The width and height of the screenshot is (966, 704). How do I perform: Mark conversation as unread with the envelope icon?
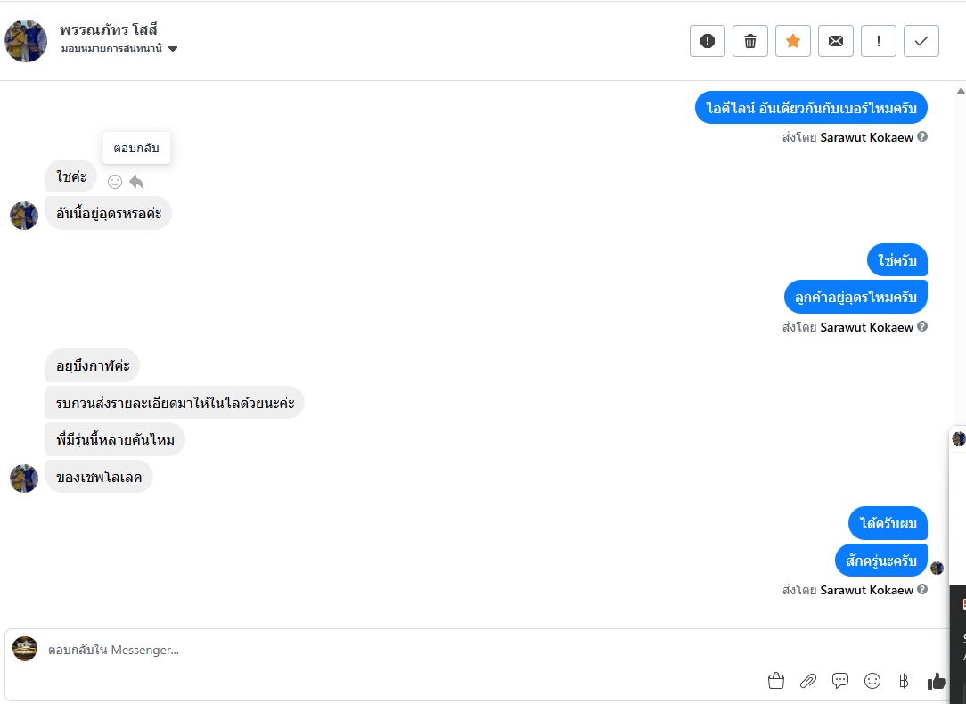(836, 41)
